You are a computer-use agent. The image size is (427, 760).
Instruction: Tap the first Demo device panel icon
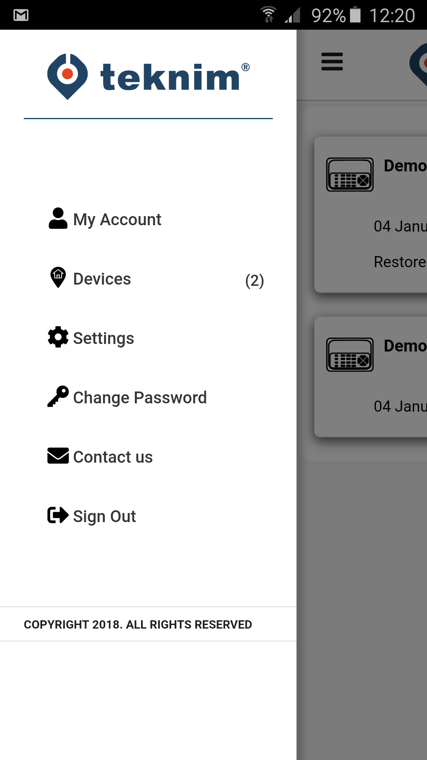350,175
